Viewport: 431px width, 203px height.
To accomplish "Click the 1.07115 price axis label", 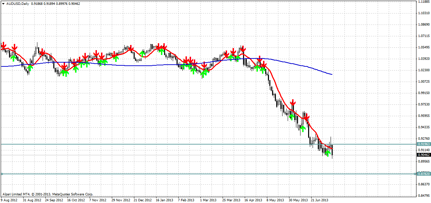I will coord(424,36).
